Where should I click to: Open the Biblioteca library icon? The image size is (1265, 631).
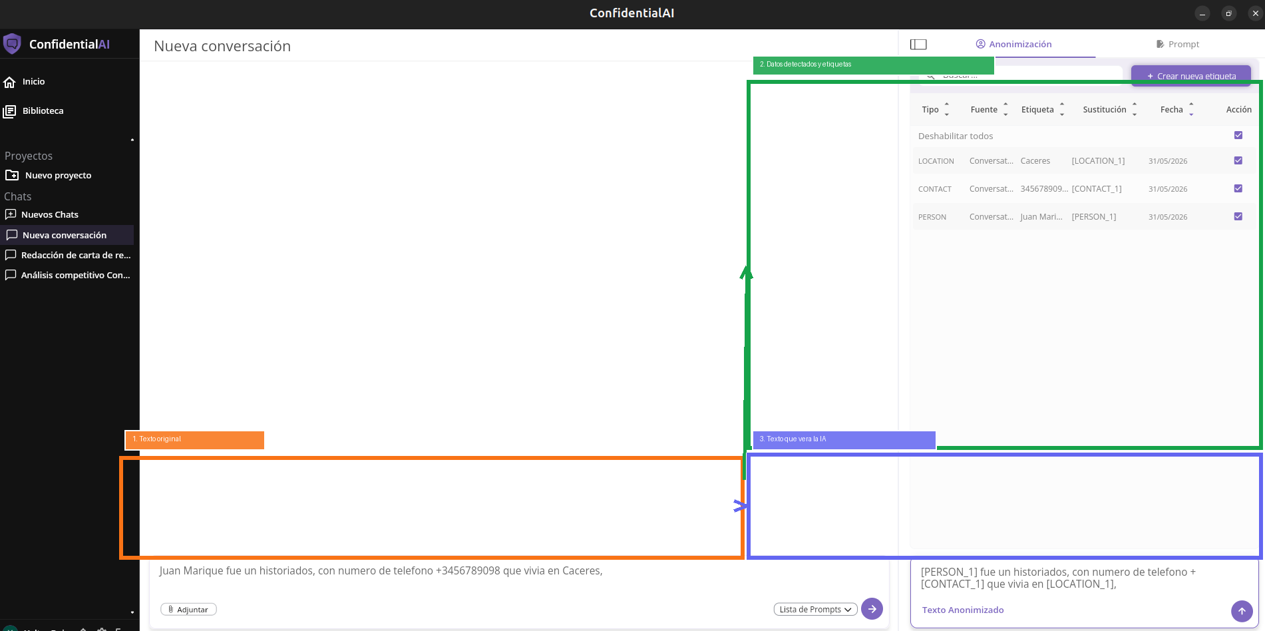pos(9,111)
